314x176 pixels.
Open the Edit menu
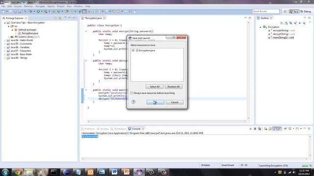point(9,6)
